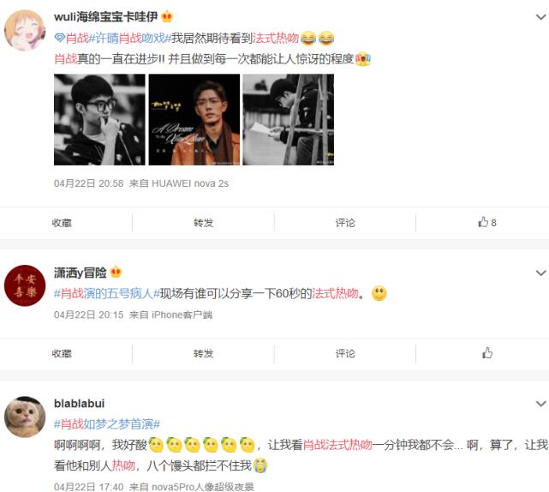Click 收藏 under the first post
549x492 pixels.
point(62,223)
